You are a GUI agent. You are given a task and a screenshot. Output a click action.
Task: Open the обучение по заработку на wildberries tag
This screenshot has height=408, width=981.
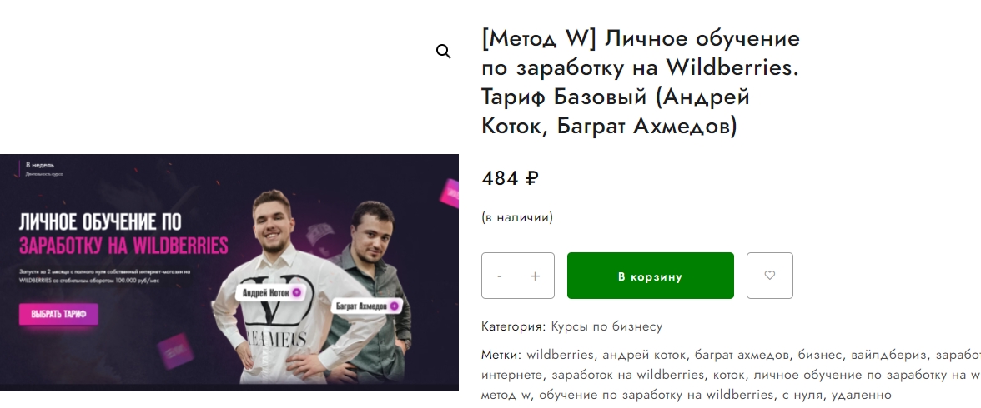pos(657,395)
